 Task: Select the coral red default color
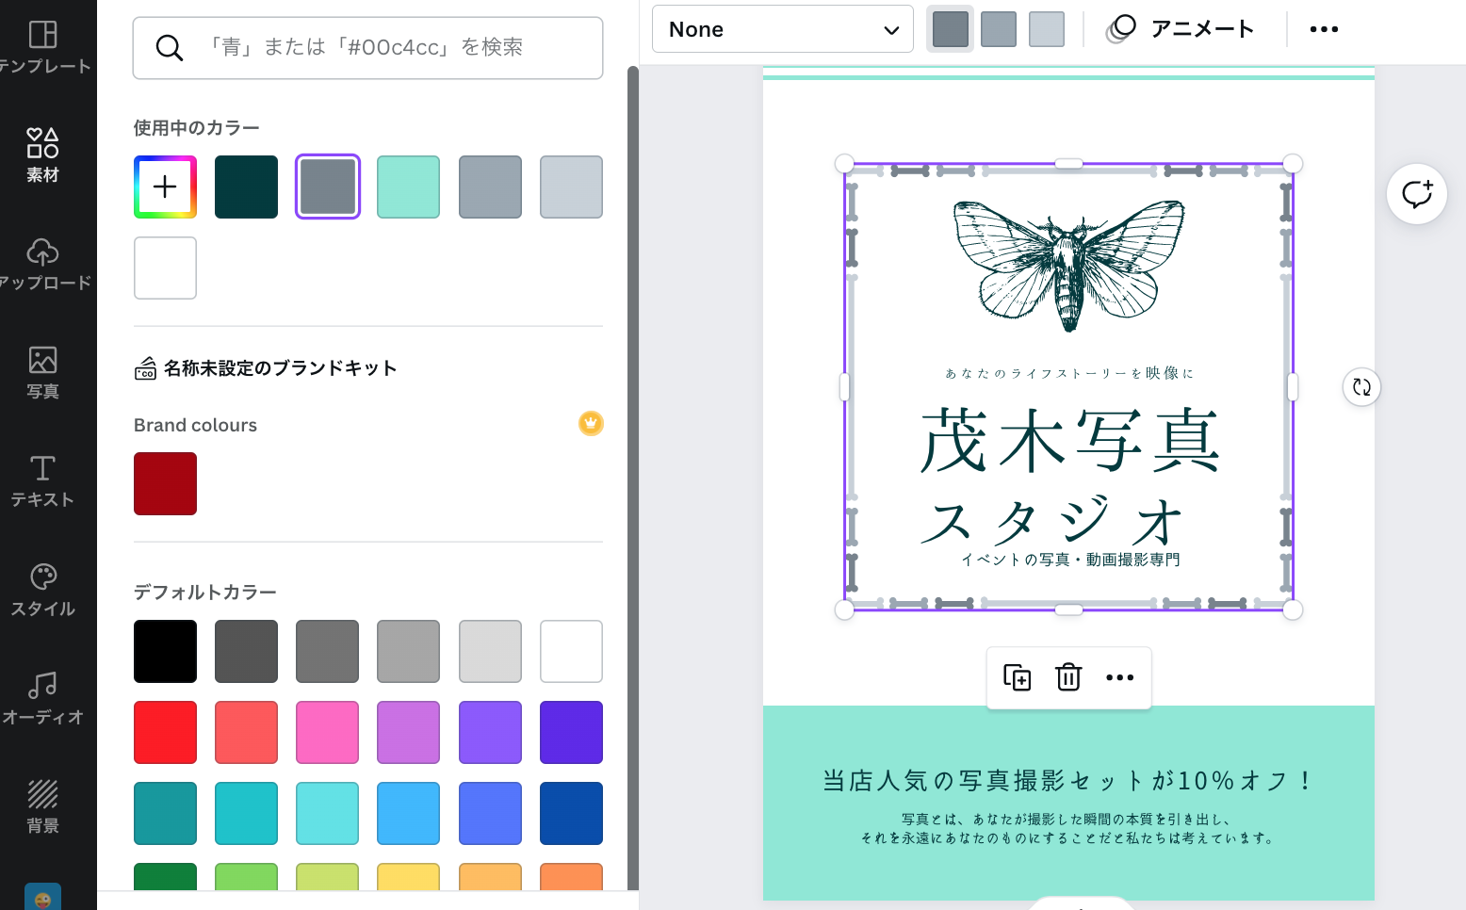pyautogui.click(x=246, y=732)
